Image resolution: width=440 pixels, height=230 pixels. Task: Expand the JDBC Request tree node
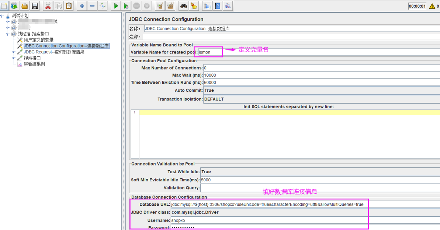(14, 52)
